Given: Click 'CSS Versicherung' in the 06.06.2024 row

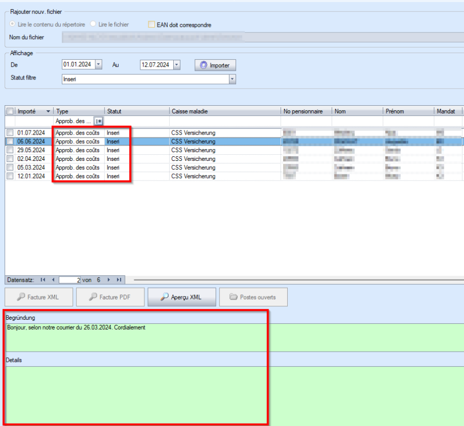Looking at the screenshot, I should click(x=193, y=141).
